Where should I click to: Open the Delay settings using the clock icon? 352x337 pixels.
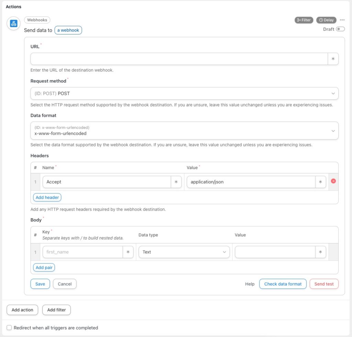pyautogui.click(x=326, y=20)
